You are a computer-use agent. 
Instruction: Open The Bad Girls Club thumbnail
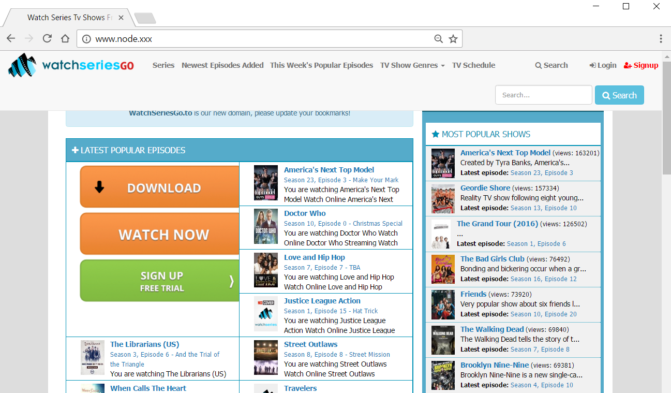(443, 269)
